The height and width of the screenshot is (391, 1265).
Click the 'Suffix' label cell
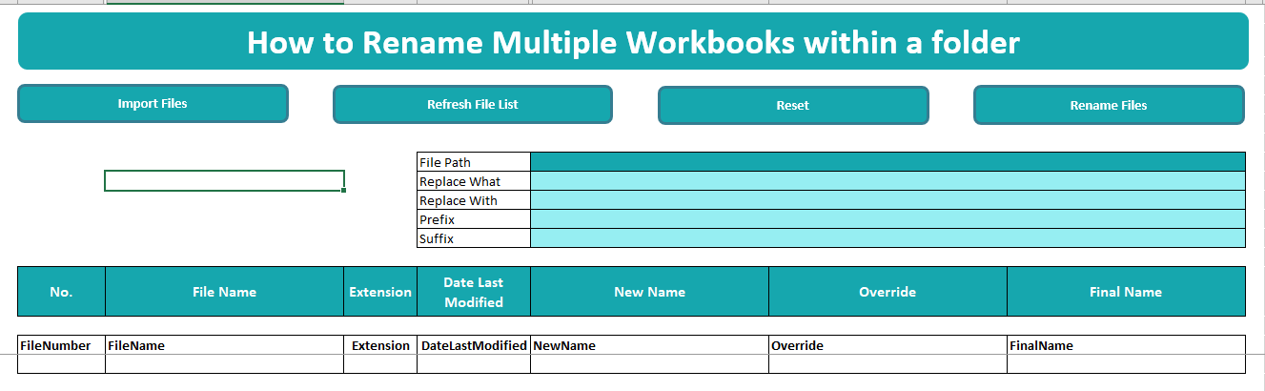[x=474, y=238]
